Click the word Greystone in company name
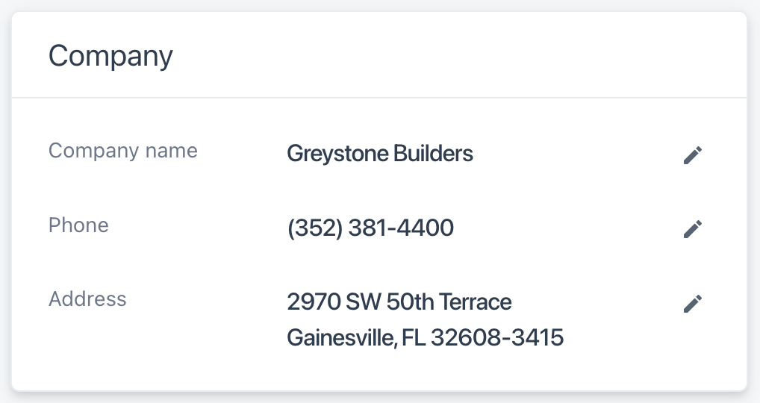The image size is (760, 403). tap(327, 154)
